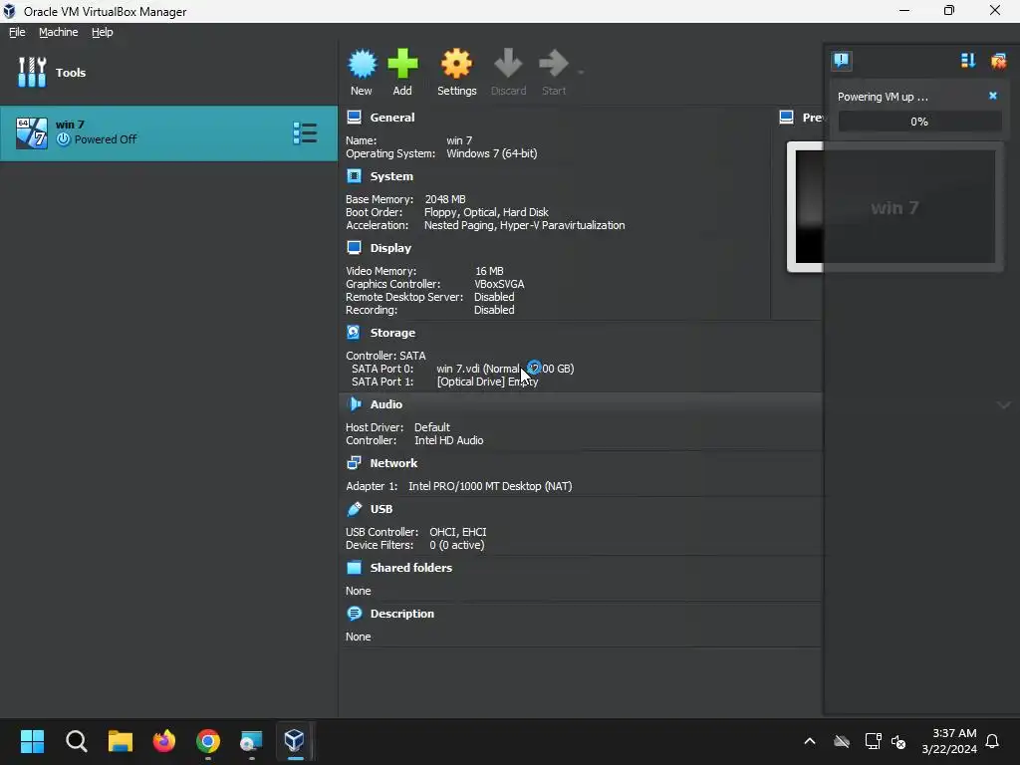
Task: Click the muted volume tray icon
Action: point(898,741)
